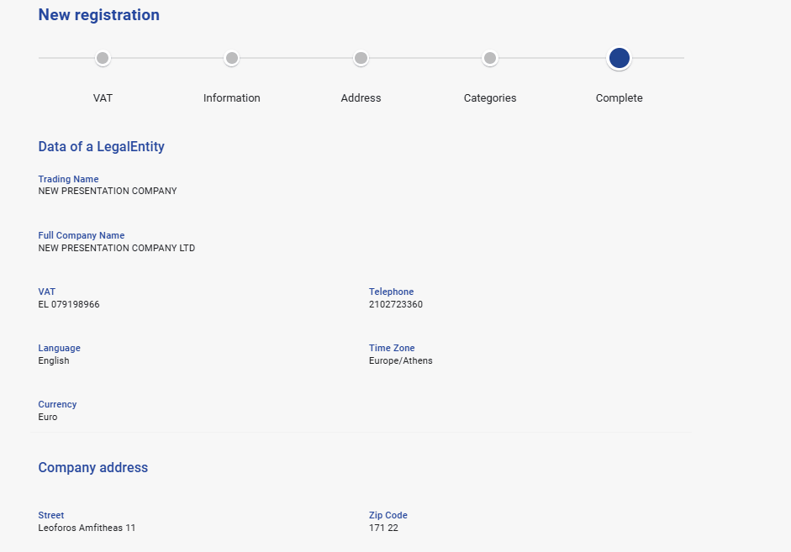Click the Categories step label
The width and height of the screenshot is (791, 552).
[x=490, y=98]
